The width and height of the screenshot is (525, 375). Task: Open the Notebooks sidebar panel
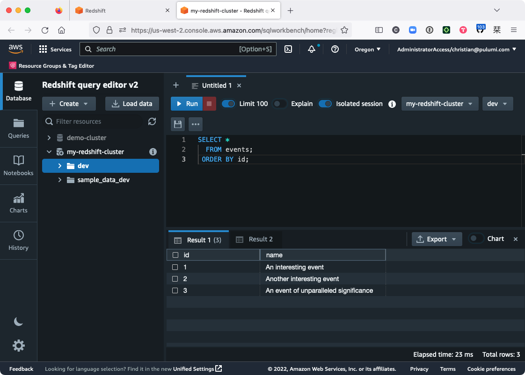pyautogui.click(x=18, y=166)
